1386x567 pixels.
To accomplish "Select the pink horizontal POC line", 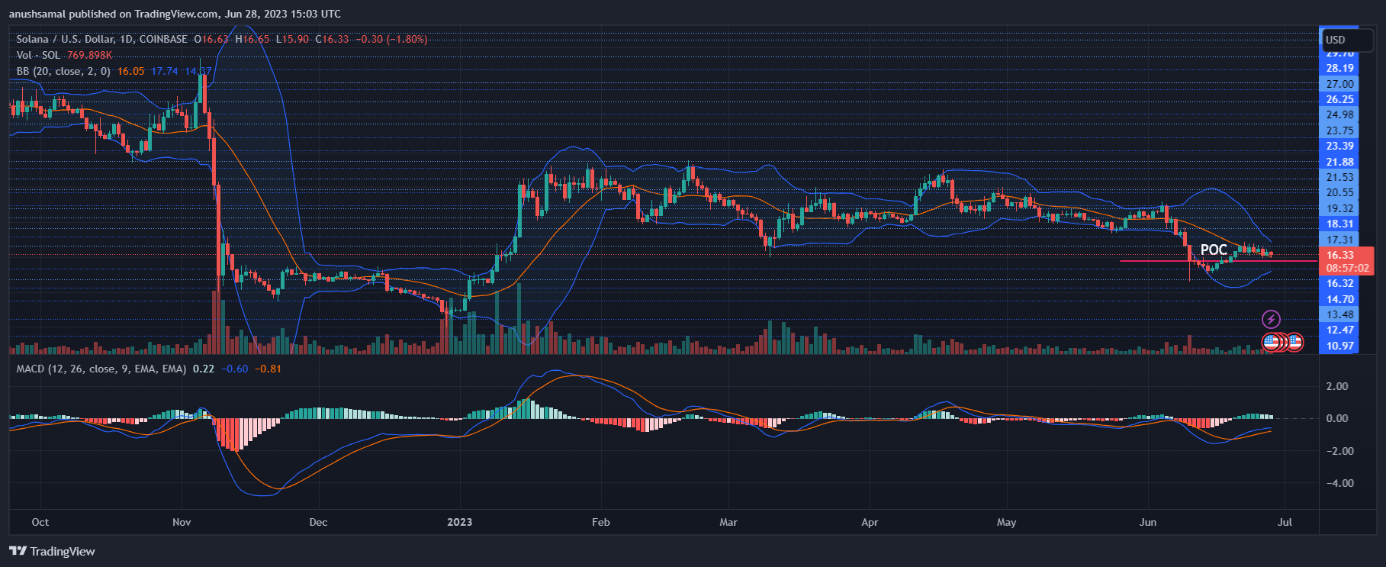I will [1218, 261].
